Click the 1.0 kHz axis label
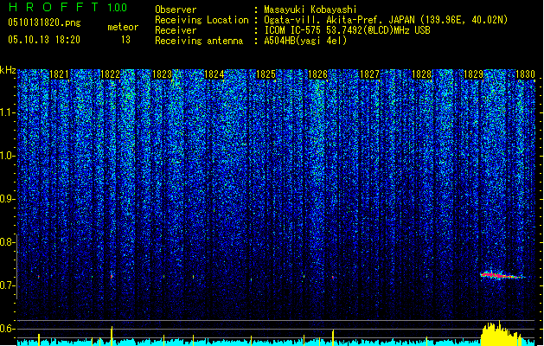 point(8,156)
